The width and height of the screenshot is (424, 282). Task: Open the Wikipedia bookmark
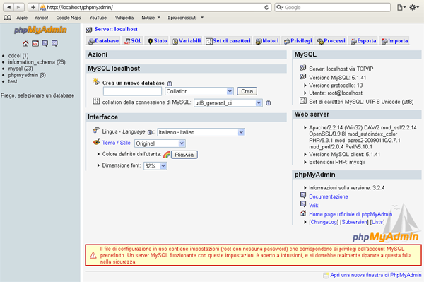point(124,18)
